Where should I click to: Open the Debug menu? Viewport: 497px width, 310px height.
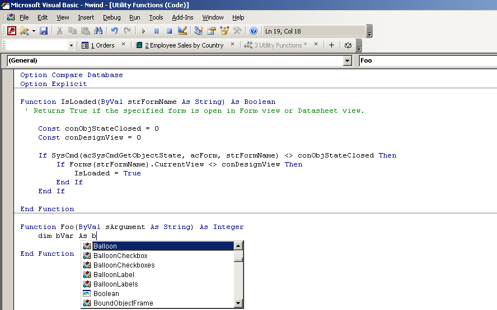tap(112, 17)
